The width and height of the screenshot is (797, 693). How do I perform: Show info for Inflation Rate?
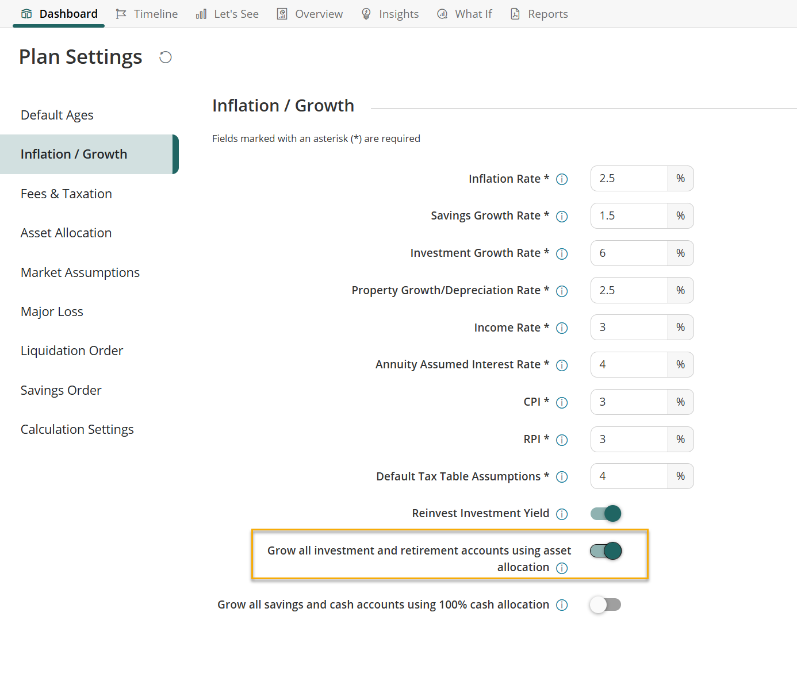tap(562, 179)
